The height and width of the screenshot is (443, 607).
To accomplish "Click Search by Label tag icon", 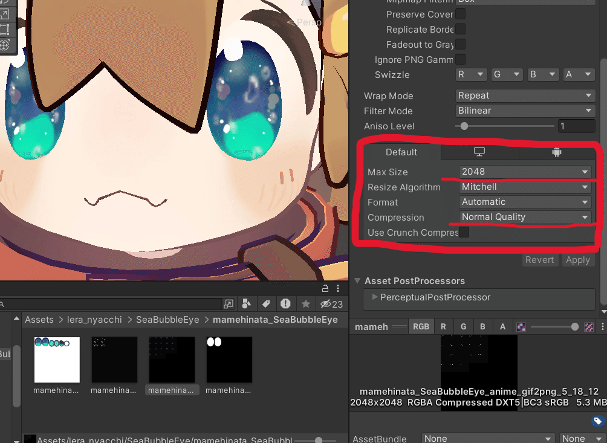I will 266,304.
